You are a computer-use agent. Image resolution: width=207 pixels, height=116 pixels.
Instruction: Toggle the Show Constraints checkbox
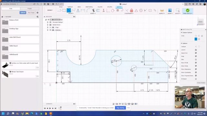tap(196, 72)
